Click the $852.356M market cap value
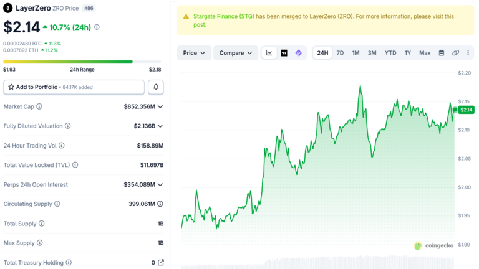Viewport: 479px width, 269px height. pyautogui.click(x=139, y=106)
